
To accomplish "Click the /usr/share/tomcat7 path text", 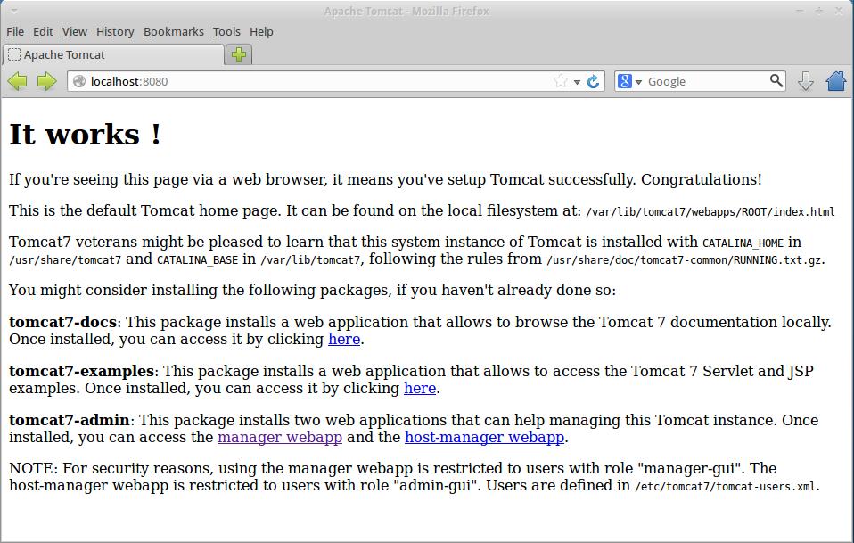I will (65, 260).
